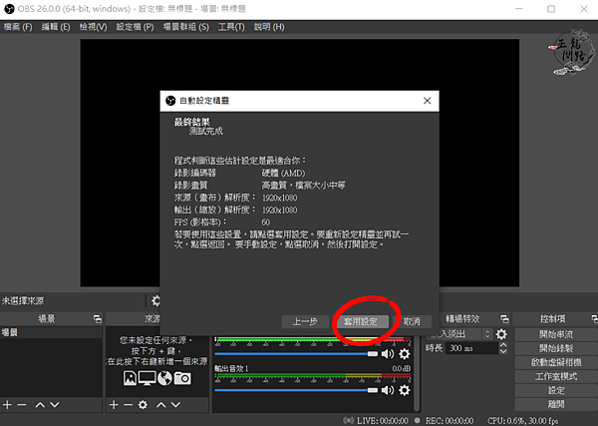
Task: Click 上一步 back button in wizard
Action: [x=305, y=321]
